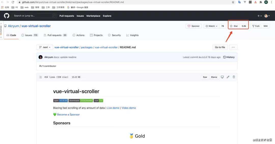This screenshot has width=275, height=144.
Task: Open Chrome three-dot menu
Action: pos(271,2)
